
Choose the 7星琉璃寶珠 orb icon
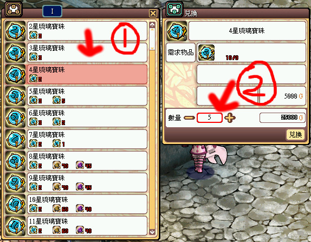tap(15, 139)
